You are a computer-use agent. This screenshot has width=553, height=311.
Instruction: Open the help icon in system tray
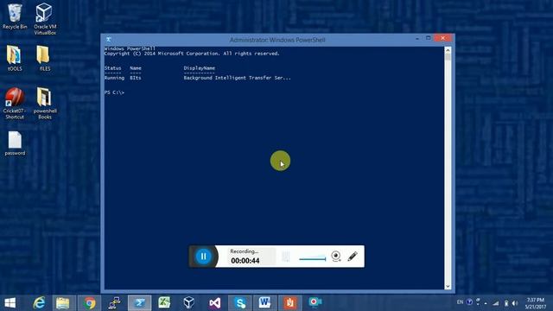click(x=469, y=301)
